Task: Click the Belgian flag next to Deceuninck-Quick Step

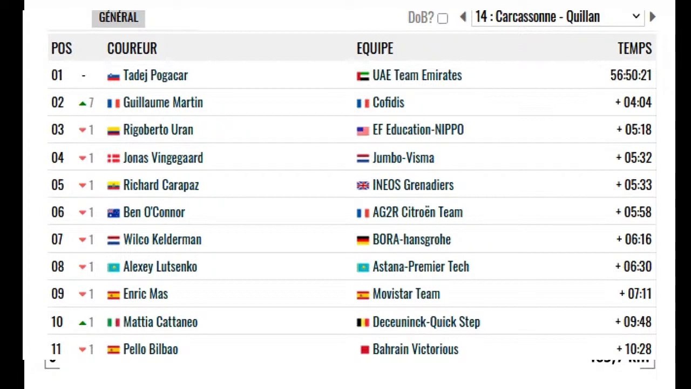Action: click(x=363, y=323)
